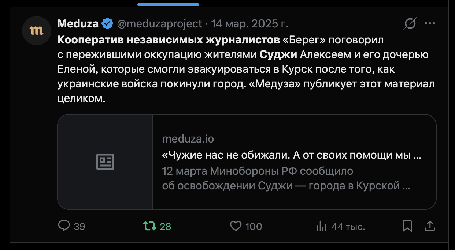Open Meduza's profile avatar
This screenshot has width=455, height=250.
(36, 31)
